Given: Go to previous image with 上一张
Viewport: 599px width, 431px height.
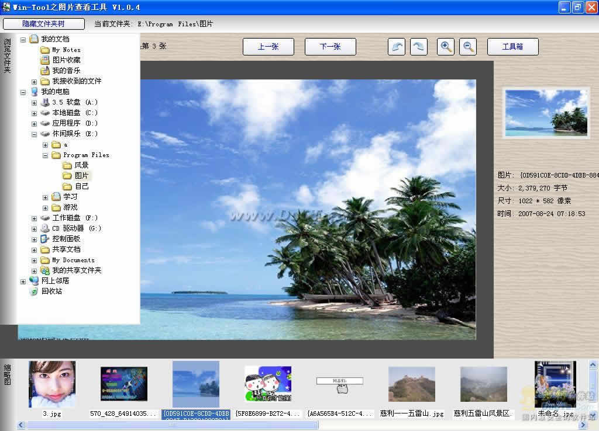Looking at the screenshot, I should (268, 47).
